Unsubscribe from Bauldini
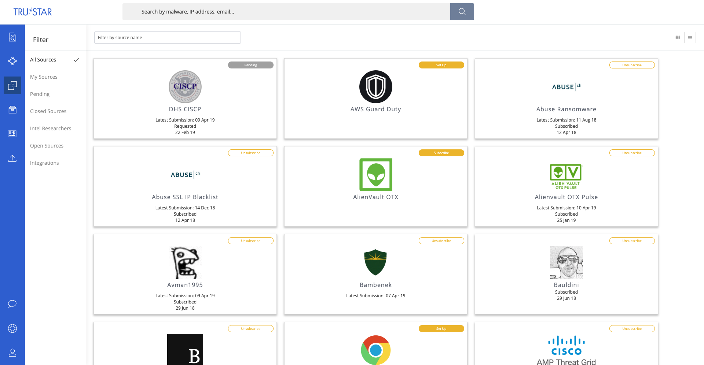 tap(632, 241)
